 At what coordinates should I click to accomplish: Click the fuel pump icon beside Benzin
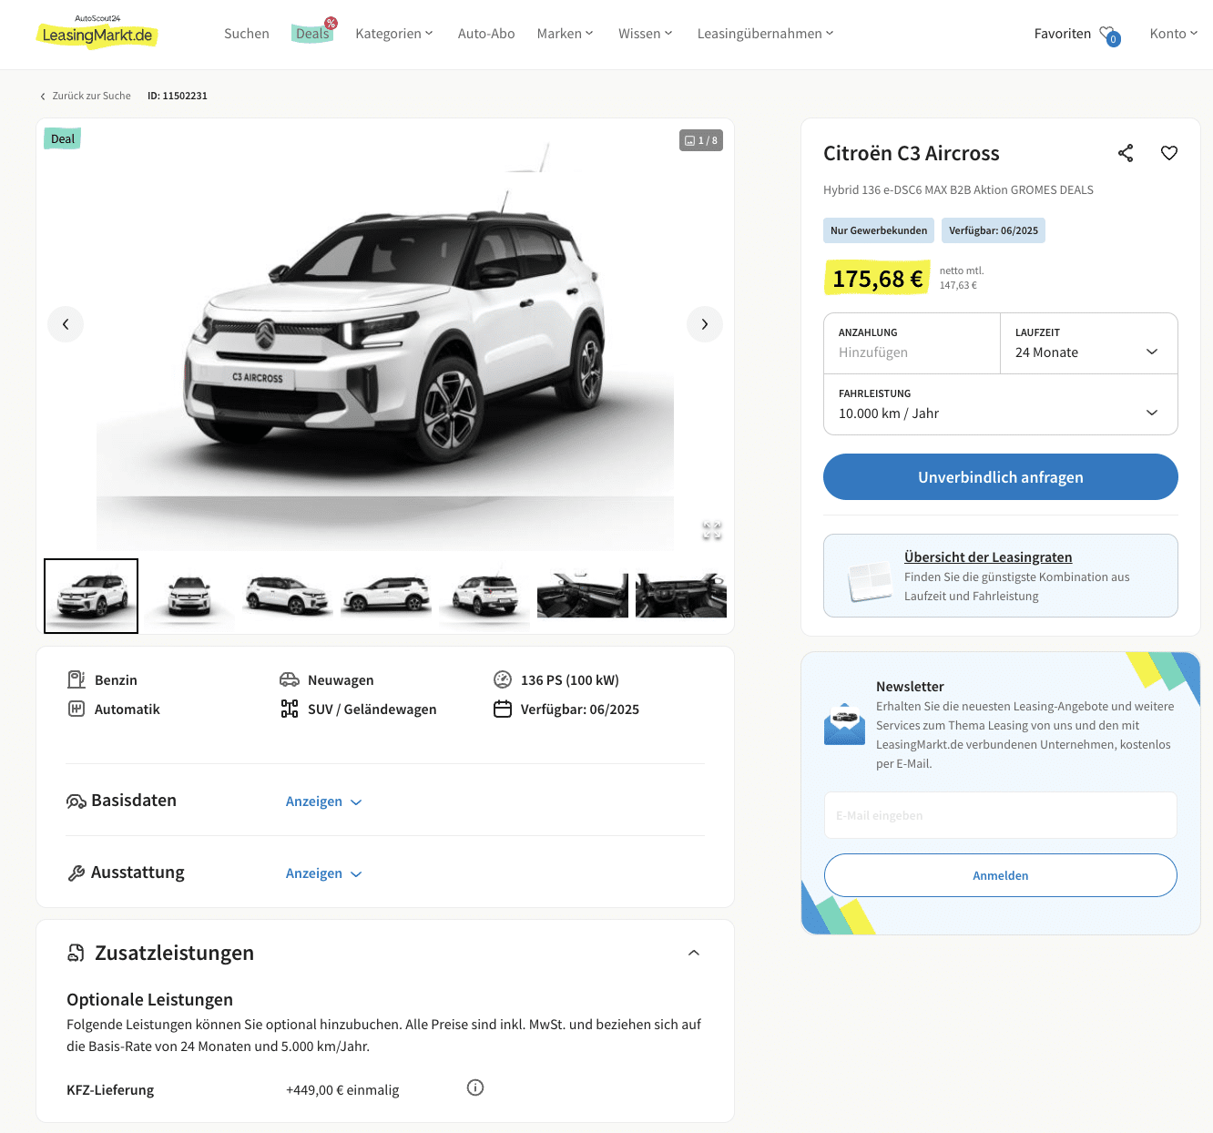pyautogui.click(x=76, y=679)
